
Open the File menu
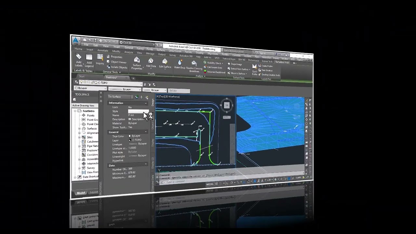tap(86, 45)
